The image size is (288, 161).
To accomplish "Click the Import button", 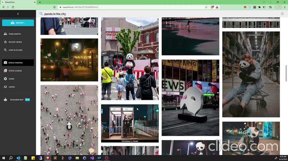I will click(x=18, y=23).
